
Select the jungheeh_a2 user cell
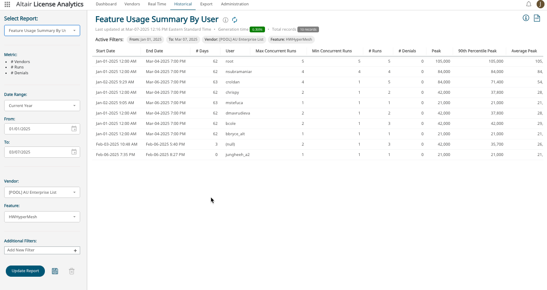238,155
